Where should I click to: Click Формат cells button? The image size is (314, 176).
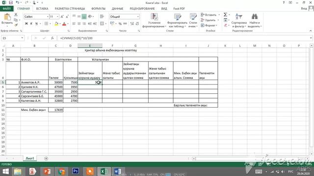(209, 25)
